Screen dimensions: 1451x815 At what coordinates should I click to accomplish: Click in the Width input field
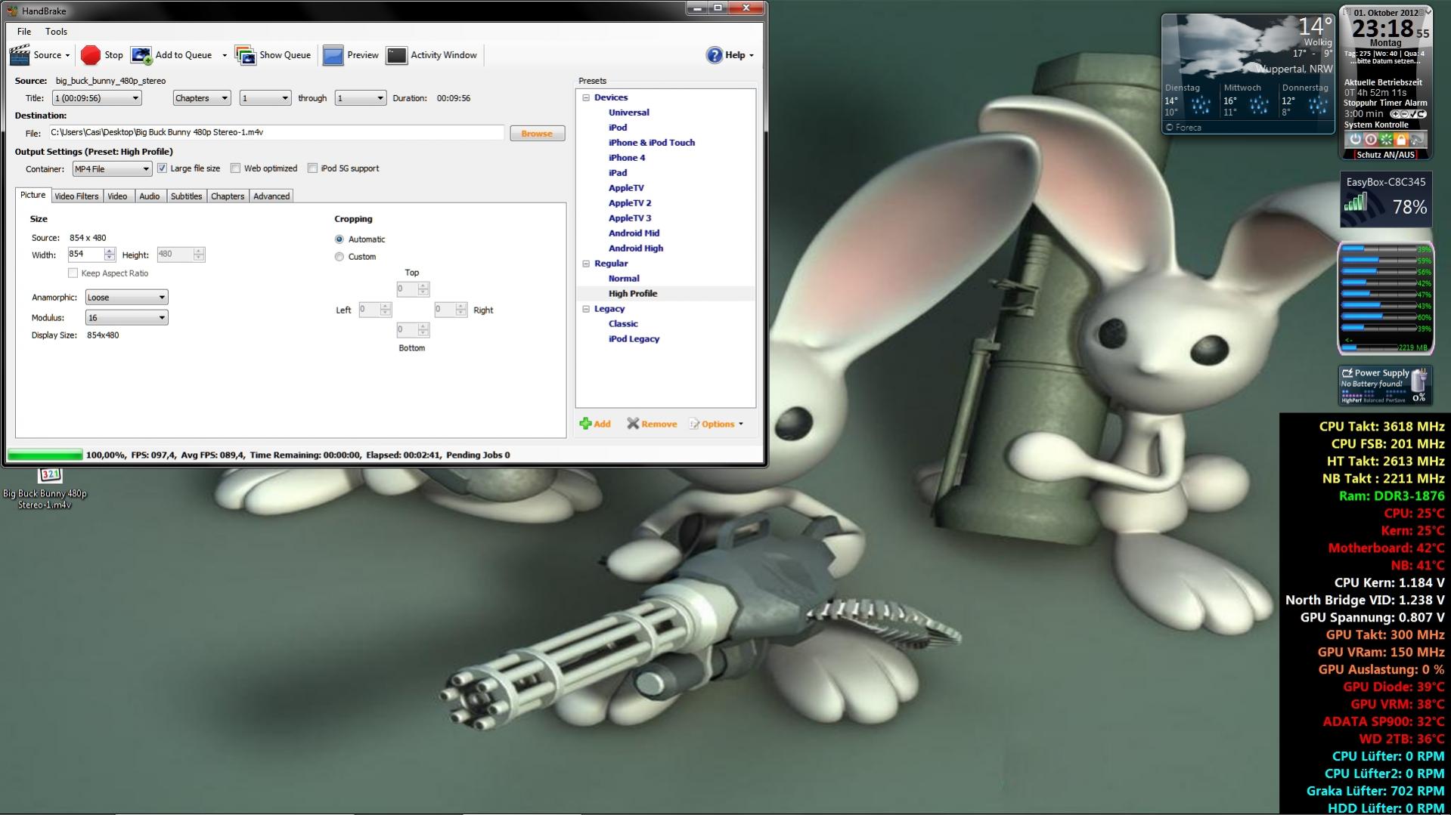[x=85, y=255]
